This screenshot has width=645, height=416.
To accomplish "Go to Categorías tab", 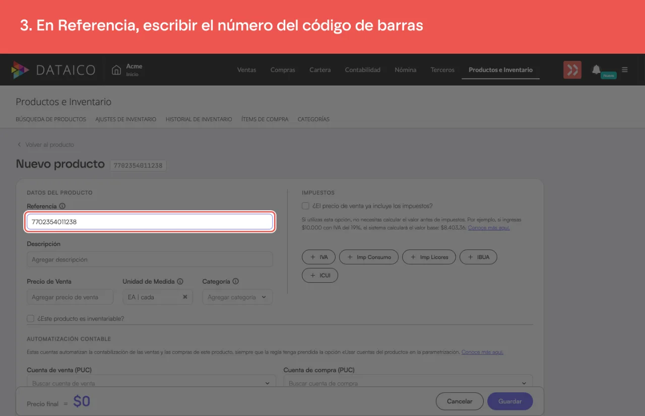I will 313,119.
